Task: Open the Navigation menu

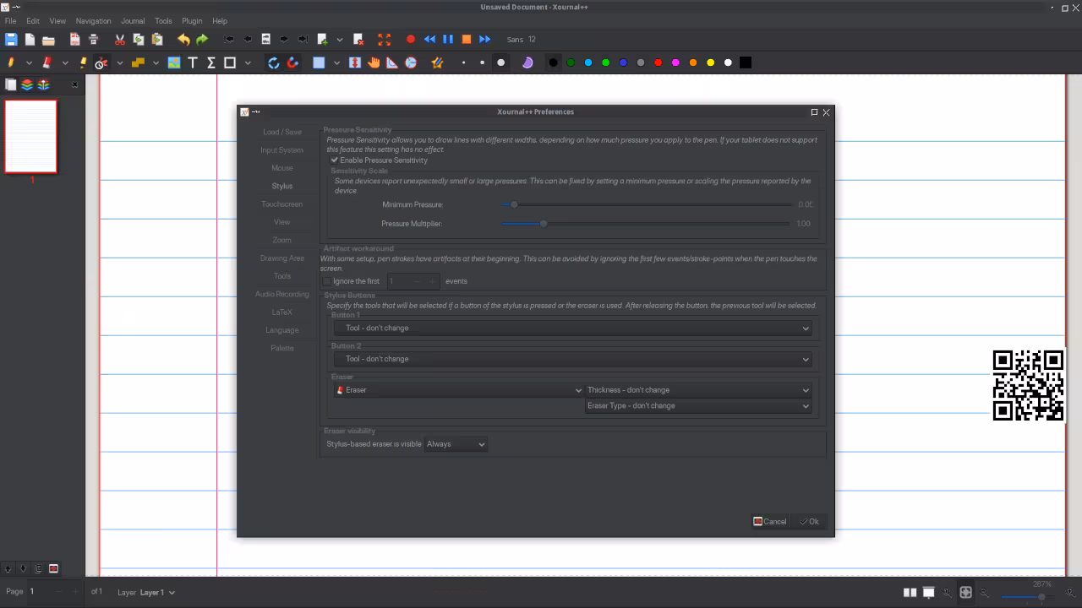Action: pyautogui.click(x=93, y=21)
